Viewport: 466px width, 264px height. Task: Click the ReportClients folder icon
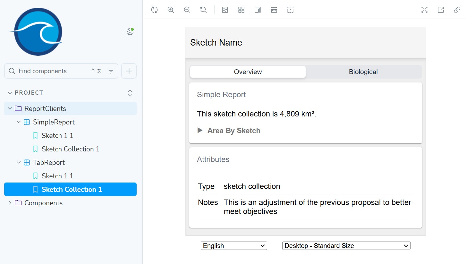(18, 108)
